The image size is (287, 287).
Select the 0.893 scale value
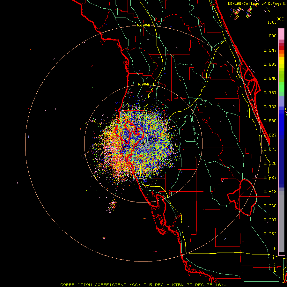point(270,64)
